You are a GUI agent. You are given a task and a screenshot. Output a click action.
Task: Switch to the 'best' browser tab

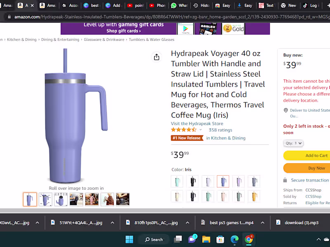pyautogui.click(x=91, y=5)
